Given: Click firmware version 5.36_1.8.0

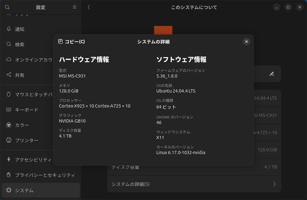Looking at the screenshot, I should click(167, 76).
